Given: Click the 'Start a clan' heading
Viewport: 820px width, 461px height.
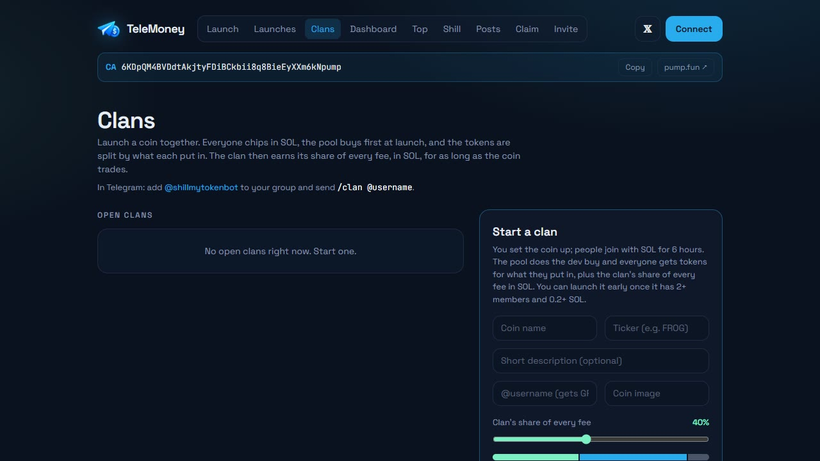Looking at the screenshot, I should [525, 232].
